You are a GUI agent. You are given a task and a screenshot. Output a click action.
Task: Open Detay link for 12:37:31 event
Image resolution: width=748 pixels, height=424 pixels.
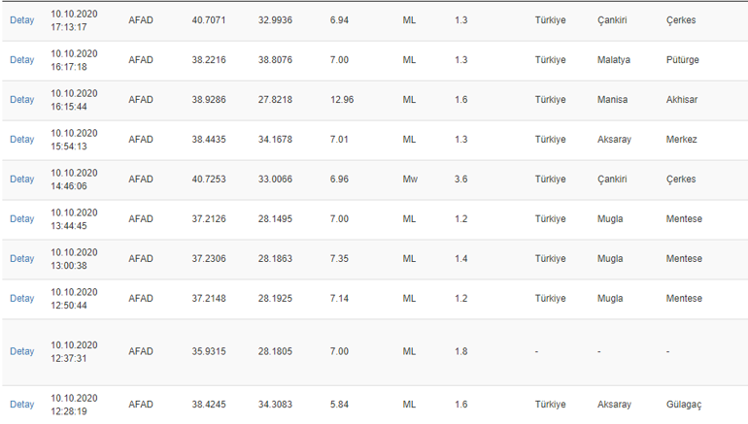(22, 351)
